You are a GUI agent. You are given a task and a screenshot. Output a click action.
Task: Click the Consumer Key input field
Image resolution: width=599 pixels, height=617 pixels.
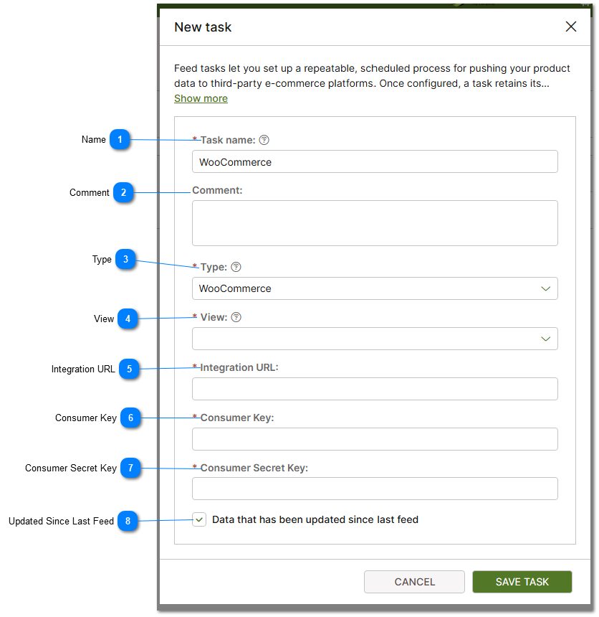pyautogui.click(x=375, y=439)
